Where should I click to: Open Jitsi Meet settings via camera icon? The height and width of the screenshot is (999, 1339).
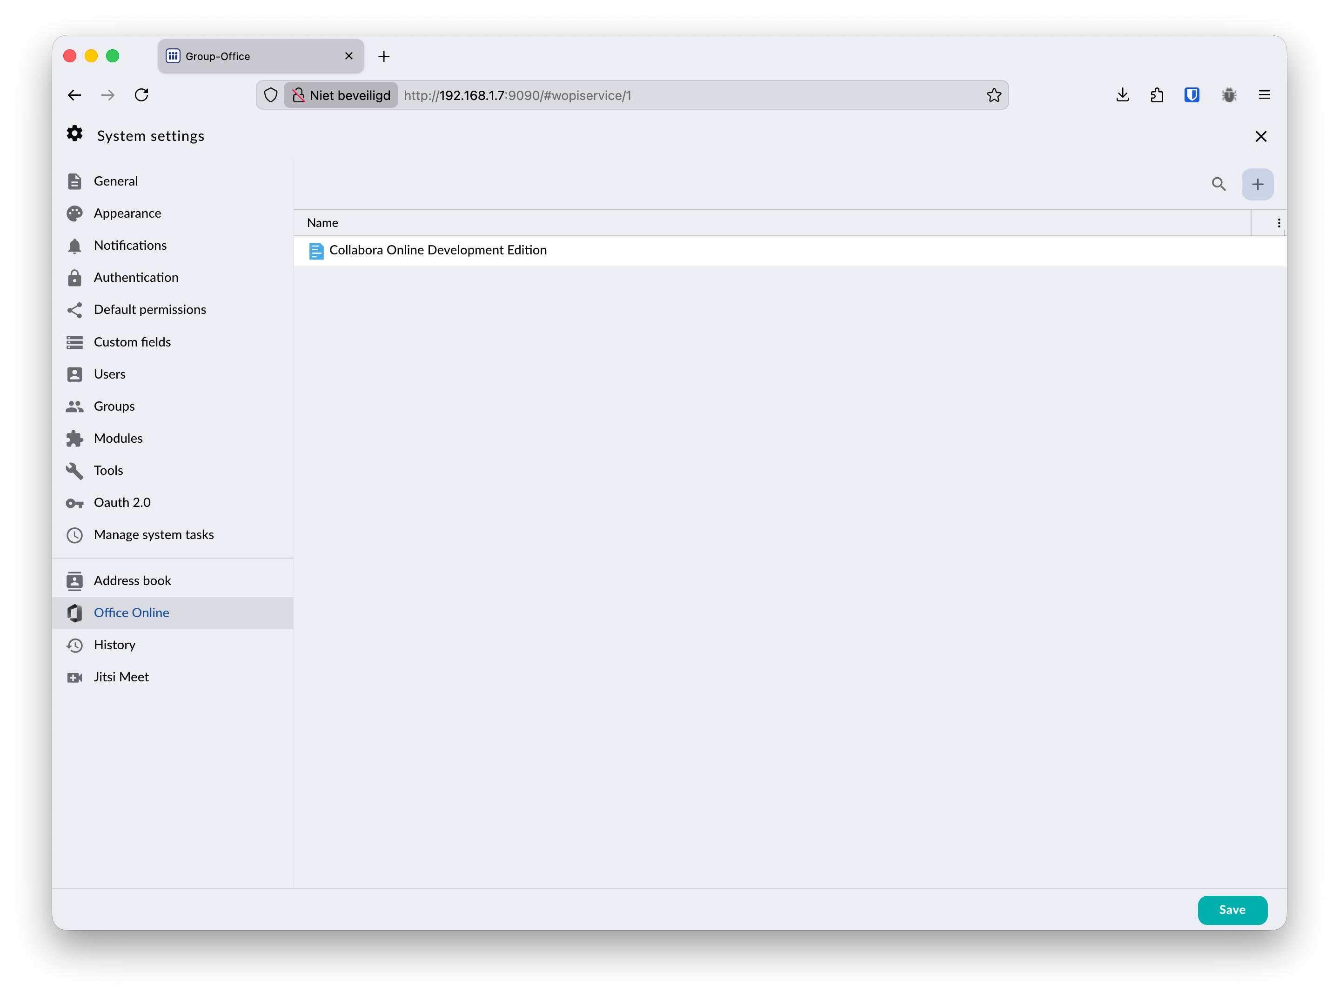74,677
